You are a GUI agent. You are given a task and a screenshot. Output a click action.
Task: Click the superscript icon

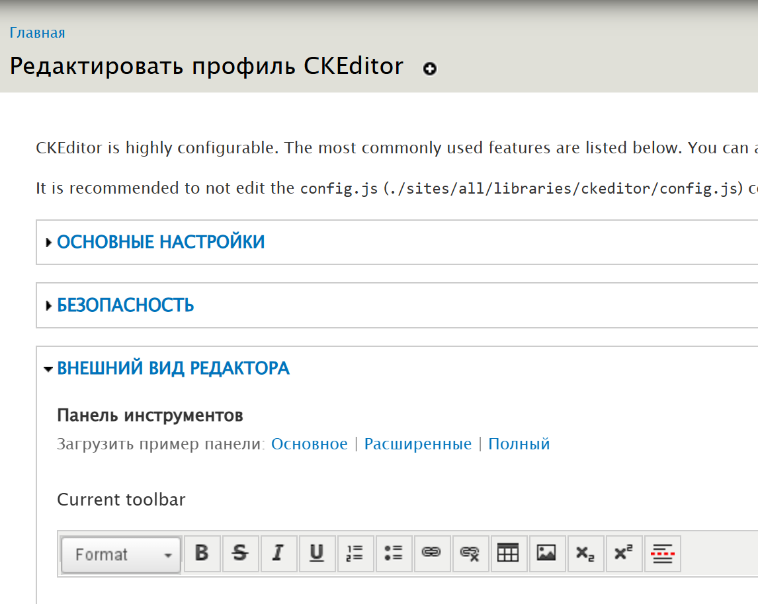(624, 553)
